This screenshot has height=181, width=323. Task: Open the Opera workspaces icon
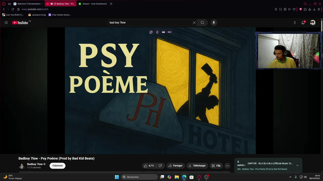(9, 4)
